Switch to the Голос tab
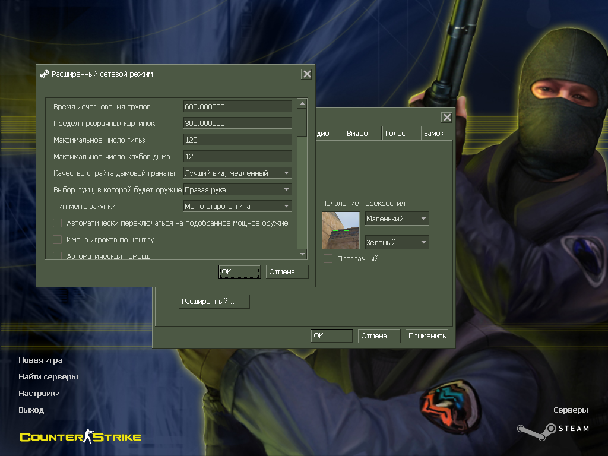Image resolution: width=608 pixels, height=456 pixels. pos(401,134)
